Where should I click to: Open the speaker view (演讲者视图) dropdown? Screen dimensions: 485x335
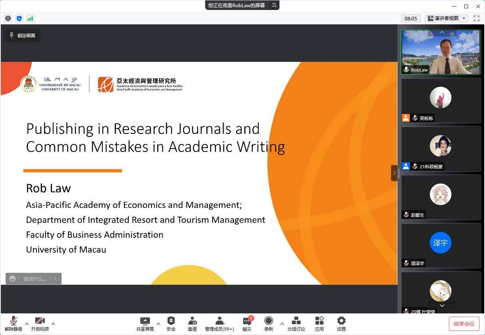point(446,18)
